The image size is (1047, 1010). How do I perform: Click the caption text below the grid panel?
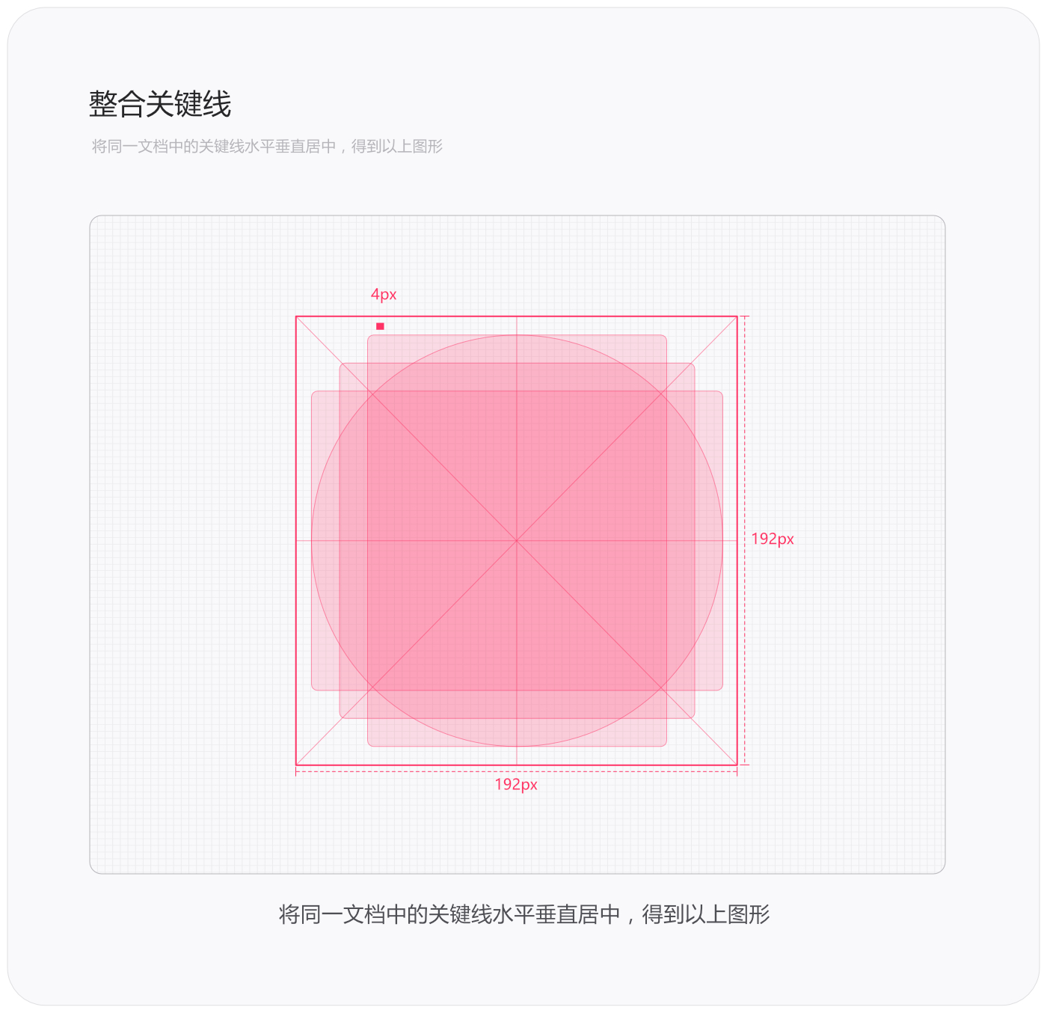coord(524,914)
